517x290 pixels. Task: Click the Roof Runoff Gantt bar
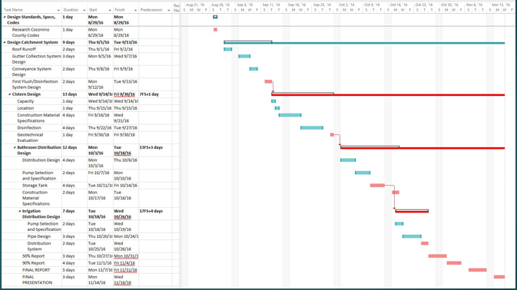coord(228,49)
